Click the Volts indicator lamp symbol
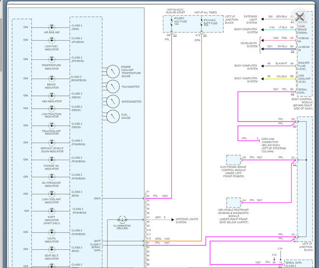Screen dimensions: 319x268 point(52,233)
